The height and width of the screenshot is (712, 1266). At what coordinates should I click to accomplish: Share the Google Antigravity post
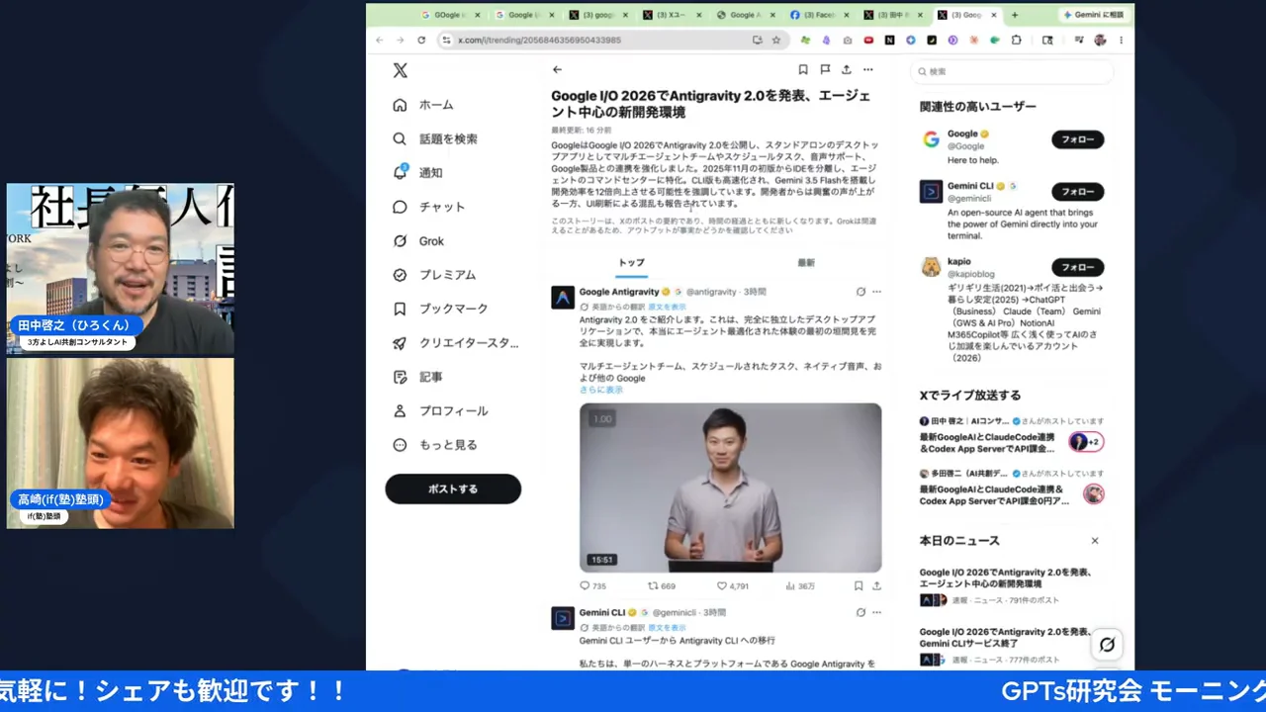(x=876, y=585)
